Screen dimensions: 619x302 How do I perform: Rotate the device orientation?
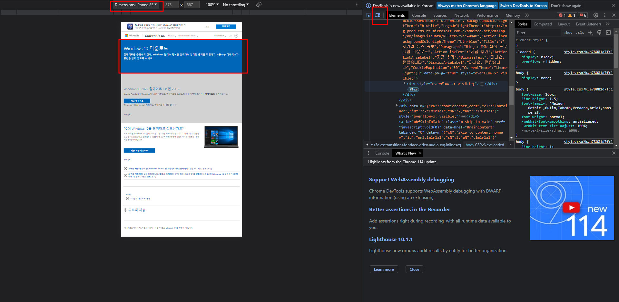[259, 5]
